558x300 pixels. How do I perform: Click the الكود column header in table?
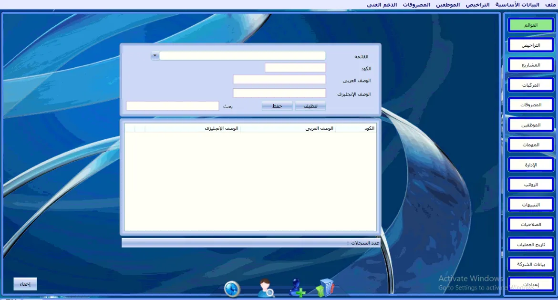pos(355,128)
